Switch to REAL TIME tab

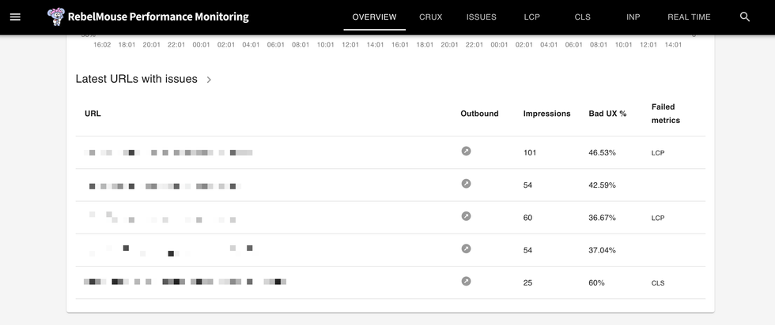[689, 17]
